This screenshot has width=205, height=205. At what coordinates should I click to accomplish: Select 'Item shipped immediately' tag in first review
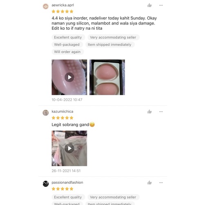point(110,45)
